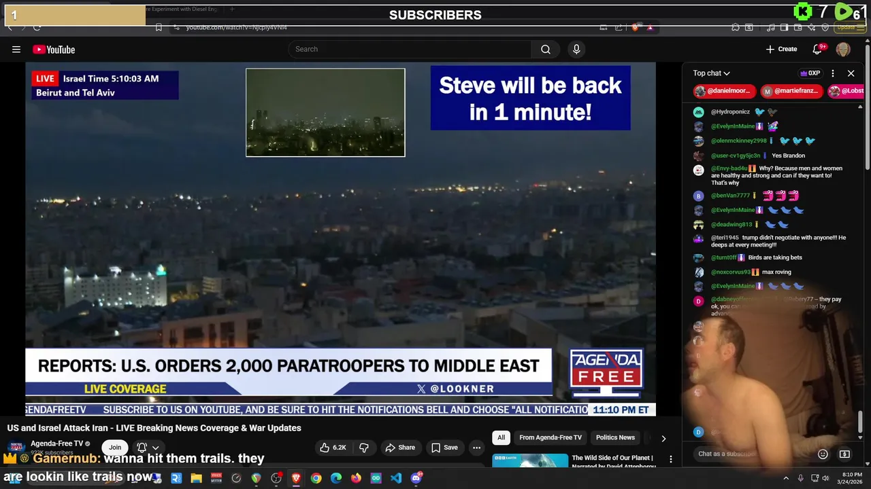Open the browser extensions puzzle icon
Screen dimensions: 871x489
point(736,27)
